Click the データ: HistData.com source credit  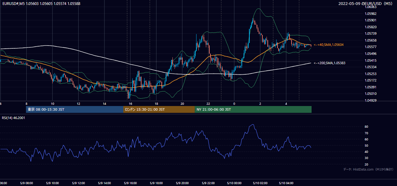[368, 169]
